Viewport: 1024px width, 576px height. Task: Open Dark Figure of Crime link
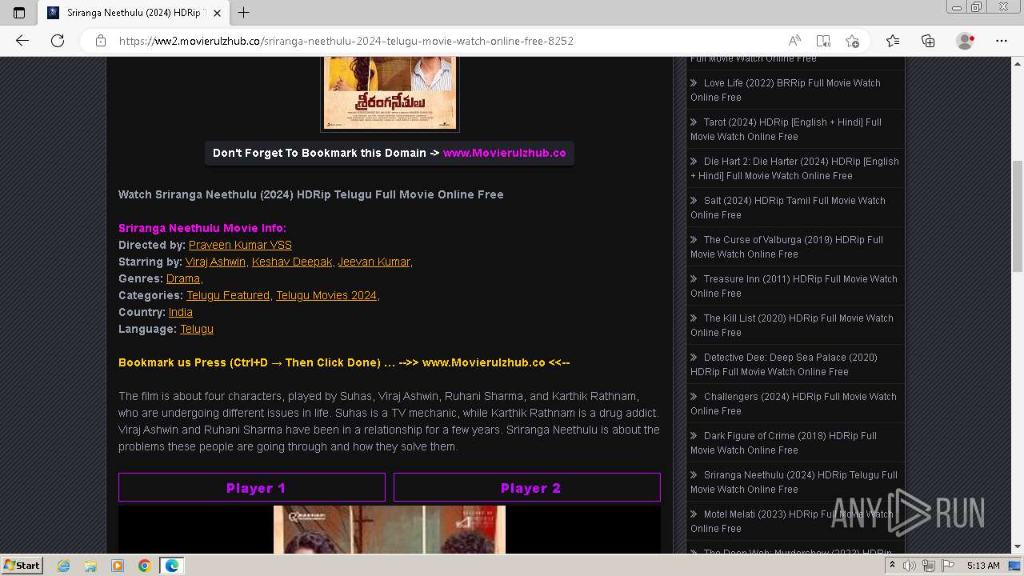point(783,442)
